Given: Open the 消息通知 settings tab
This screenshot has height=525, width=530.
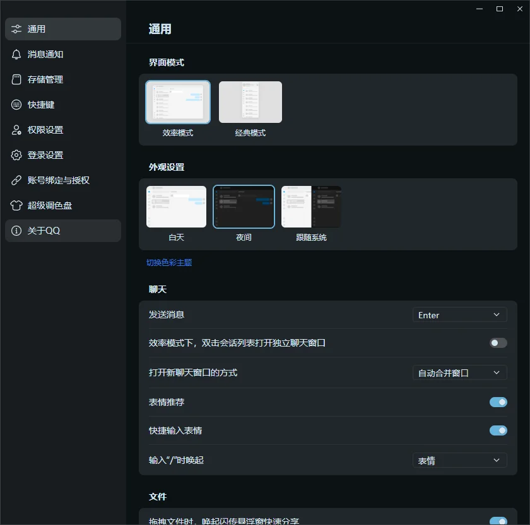Looking at the screenshot, I should [63, 54].
